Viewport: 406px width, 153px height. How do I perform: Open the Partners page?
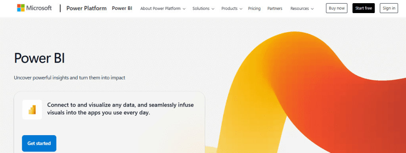[x=275, y=8]
